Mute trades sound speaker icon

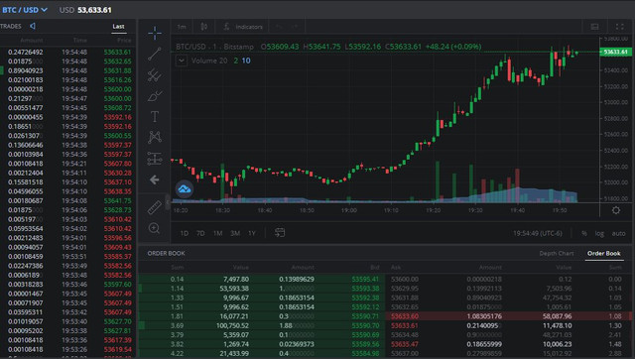[33, 26]
